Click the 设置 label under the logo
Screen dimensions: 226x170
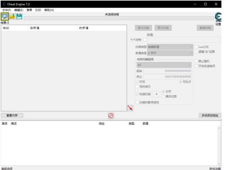[x=218, y=24]
